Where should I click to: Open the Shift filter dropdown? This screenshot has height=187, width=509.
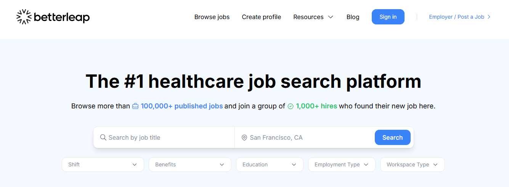coord(103,164)
